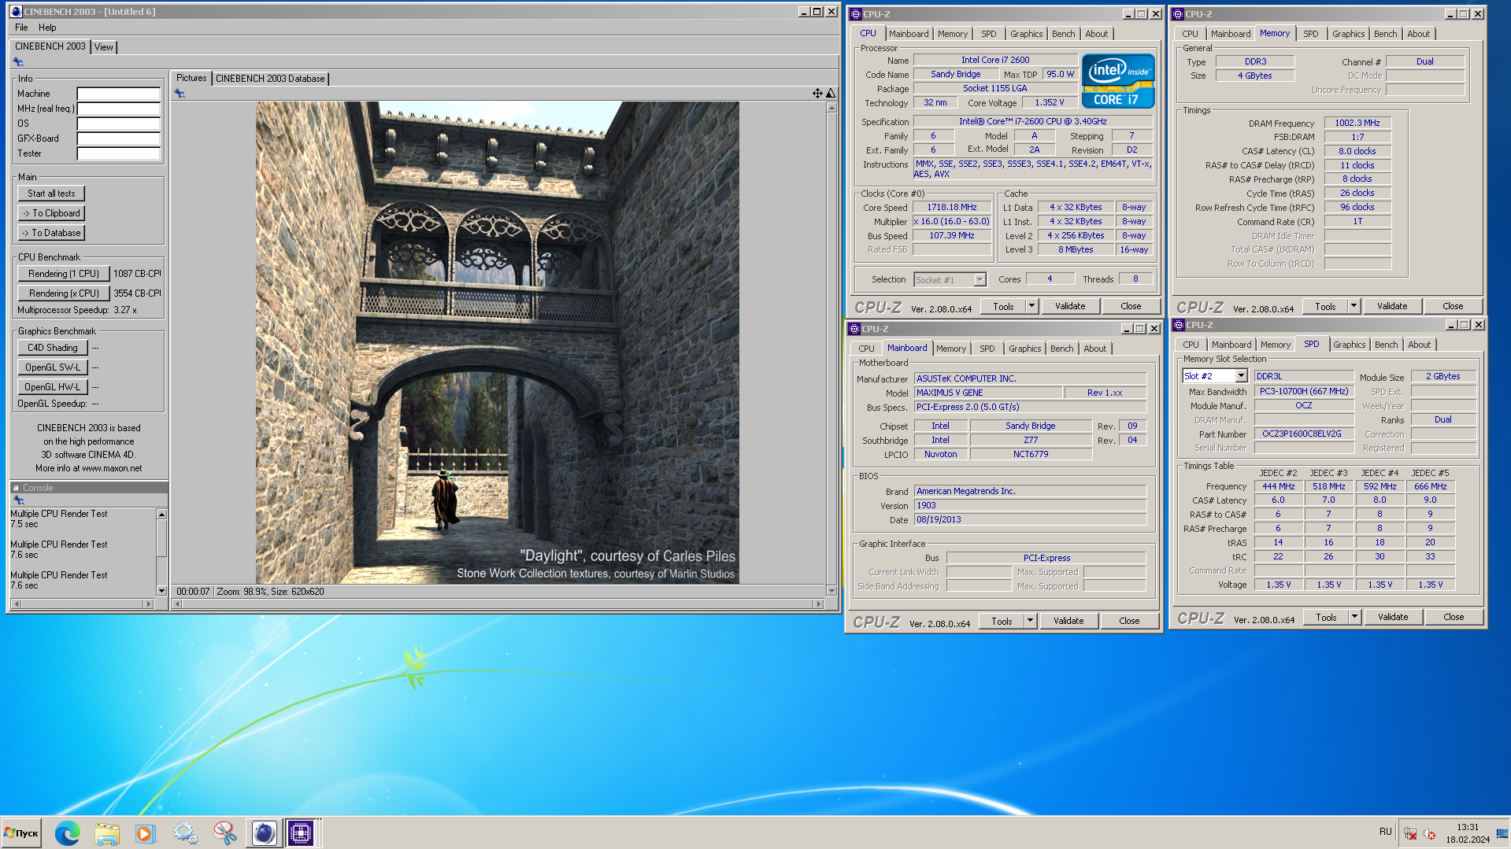This screenshot has height=849, width=1511.
Task: Click Start all tests button
Action: click(x=51, y=194)
